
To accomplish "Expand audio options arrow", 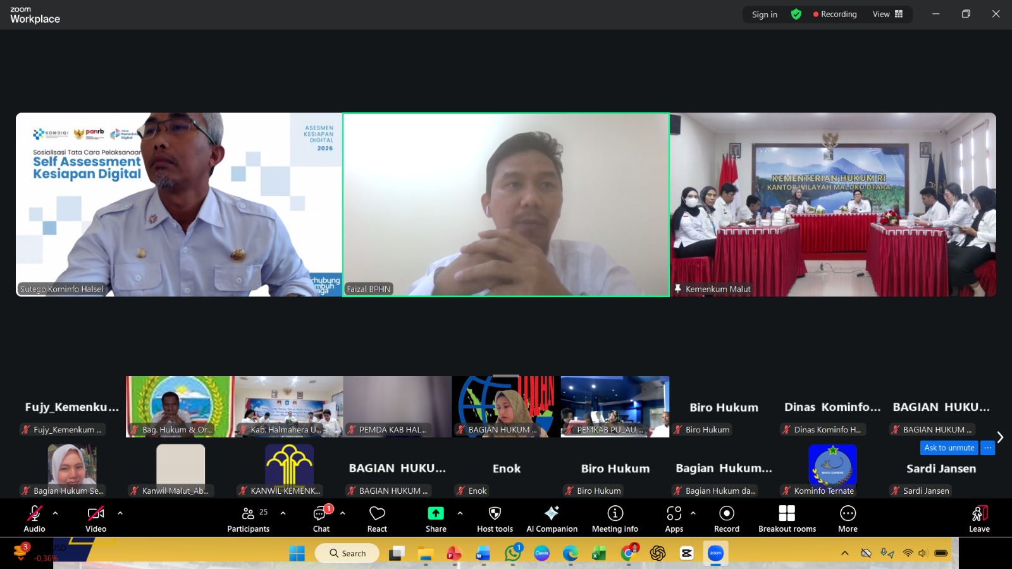I will tap(56, 513).
